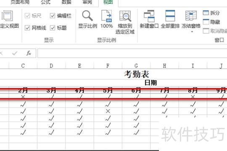Select column F header
227x151 pixels.
coord(108,66)
